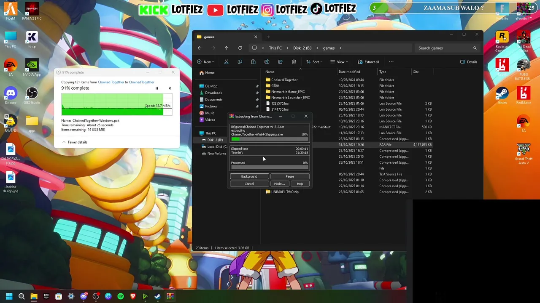Open the Chained Together source link in the copy dialog

111,82
